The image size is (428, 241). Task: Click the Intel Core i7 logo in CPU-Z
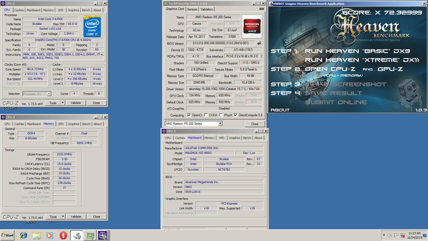(x=92, y=26)
